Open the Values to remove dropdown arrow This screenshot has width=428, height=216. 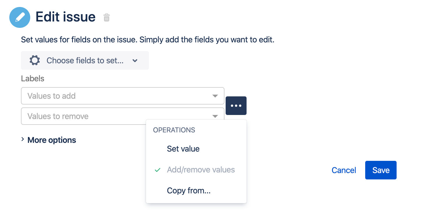pyautogui.click(x=215, y=116)
